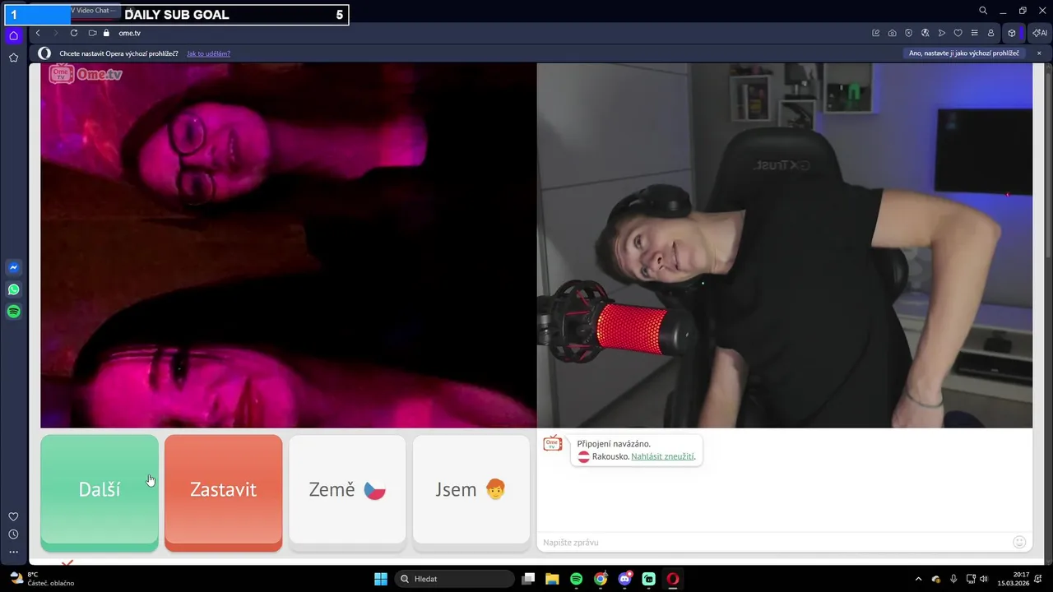
Task: Open the taskbar microphone tray icon
Action: (x=953, y=579)
